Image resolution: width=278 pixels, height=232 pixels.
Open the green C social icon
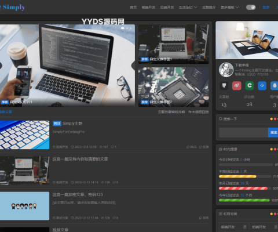[x=250, y=86]
